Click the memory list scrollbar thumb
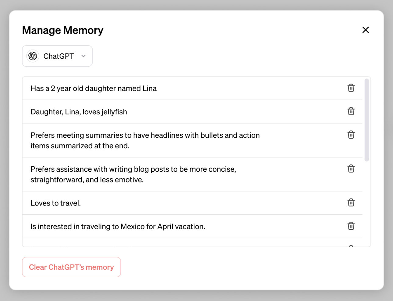The height and width of the screenshot is (301, 393). 366,120
